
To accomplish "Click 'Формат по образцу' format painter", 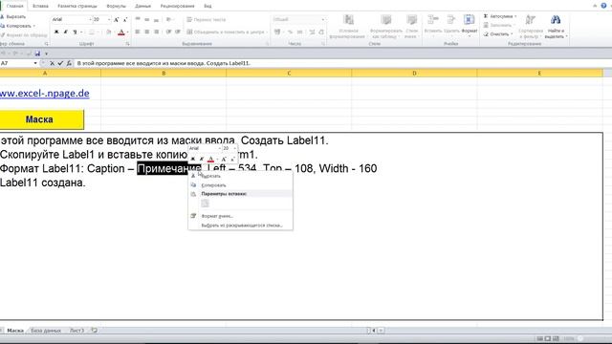I will pos(23,35).
